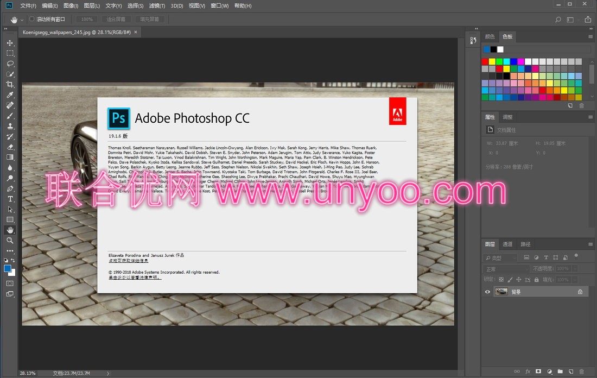Image resolution: width=597 pixels, height=378 pixels.
Task: Select the Brush tool
Action: click(x=10, y=116)
